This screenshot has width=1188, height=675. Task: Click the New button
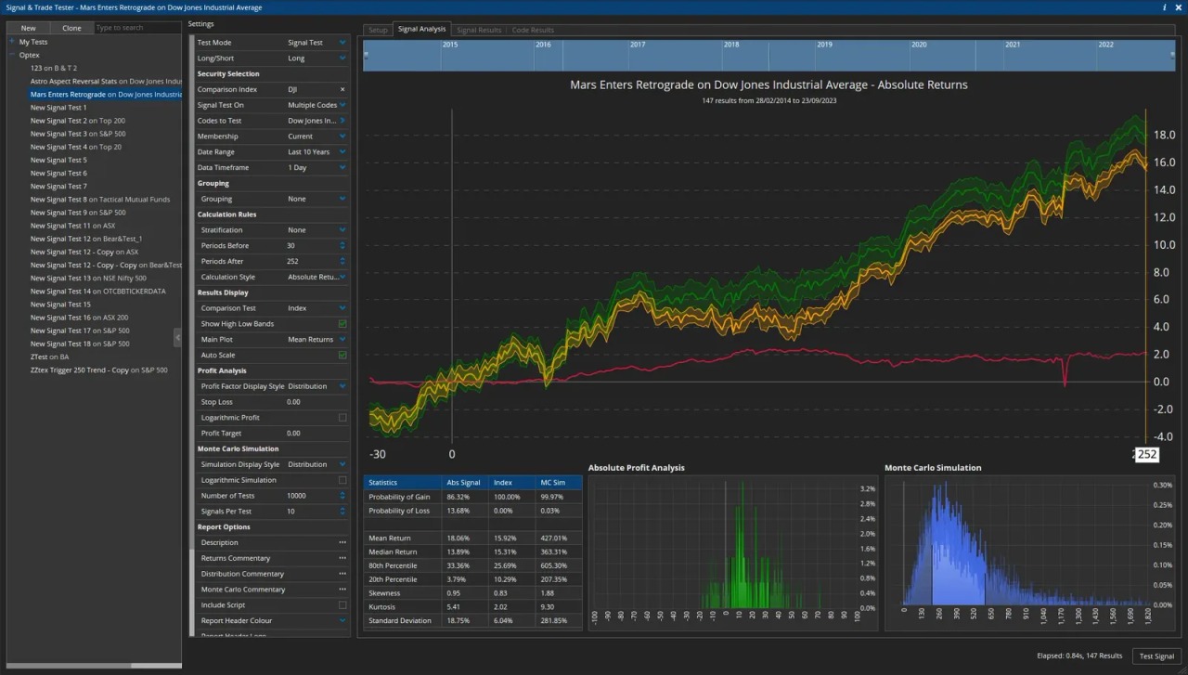click(29, 28)
